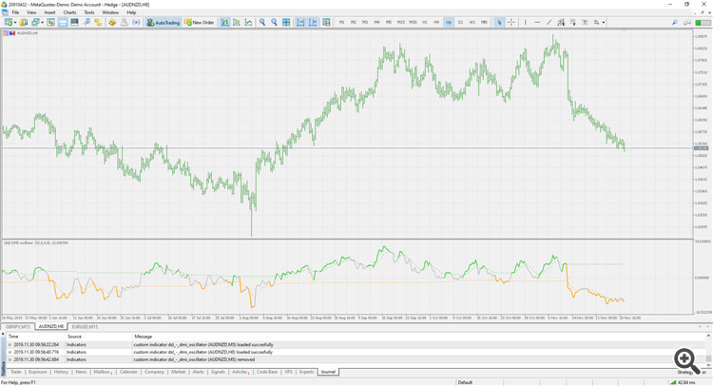This screenshot has height=386, width=713.
Task: Open search with the magnifier icon
Action: pos(675,22)
